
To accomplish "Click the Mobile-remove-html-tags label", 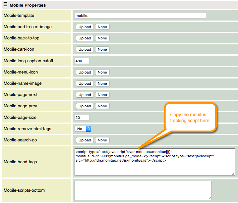I will pos(28,129).
